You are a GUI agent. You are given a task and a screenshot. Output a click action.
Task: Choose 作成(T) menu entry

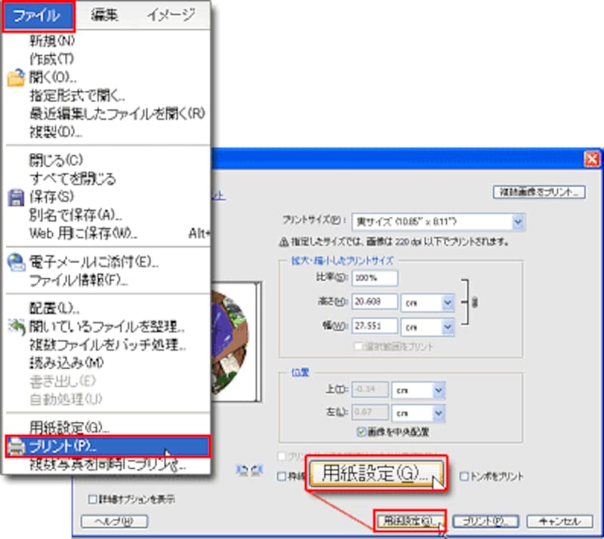tap(51, 59)
